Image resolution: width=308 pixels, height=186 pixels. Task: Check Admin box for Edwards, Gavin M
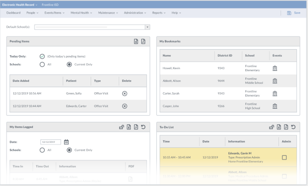click(x=284, y=157)
